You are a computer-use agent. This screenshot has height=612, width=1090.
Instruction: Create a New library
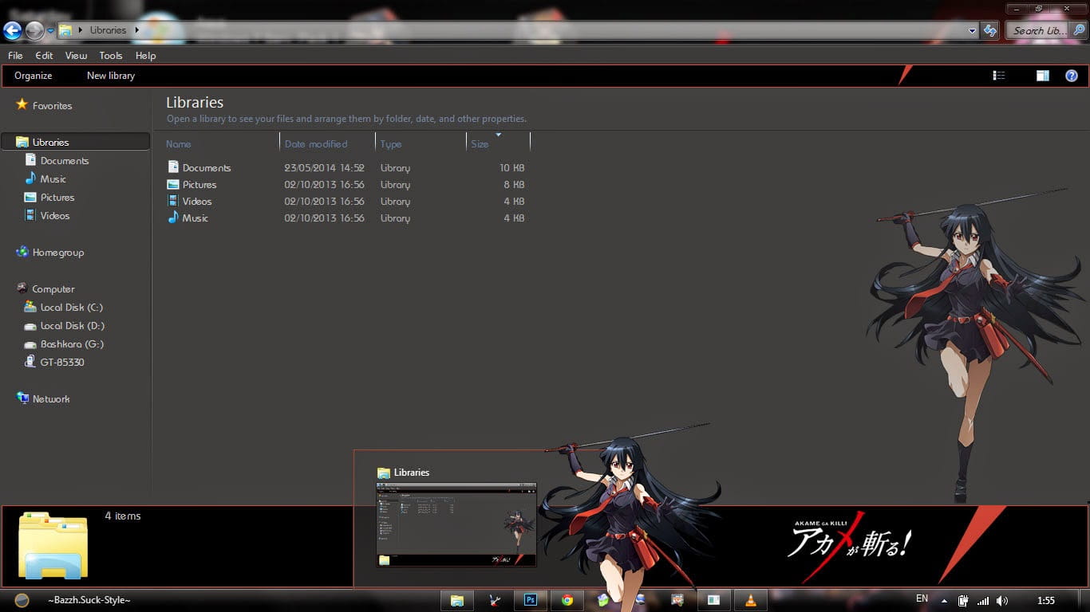coord(111,76)
